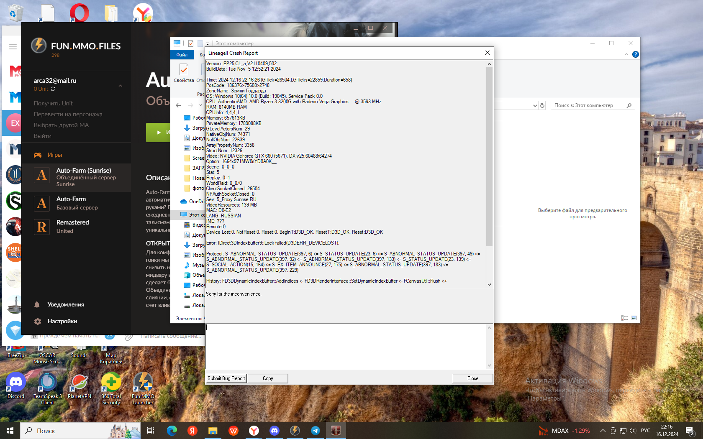703x439 pixels.
Task: Click Telegram icon in taskbar
Action: click(x=315, y=431)
